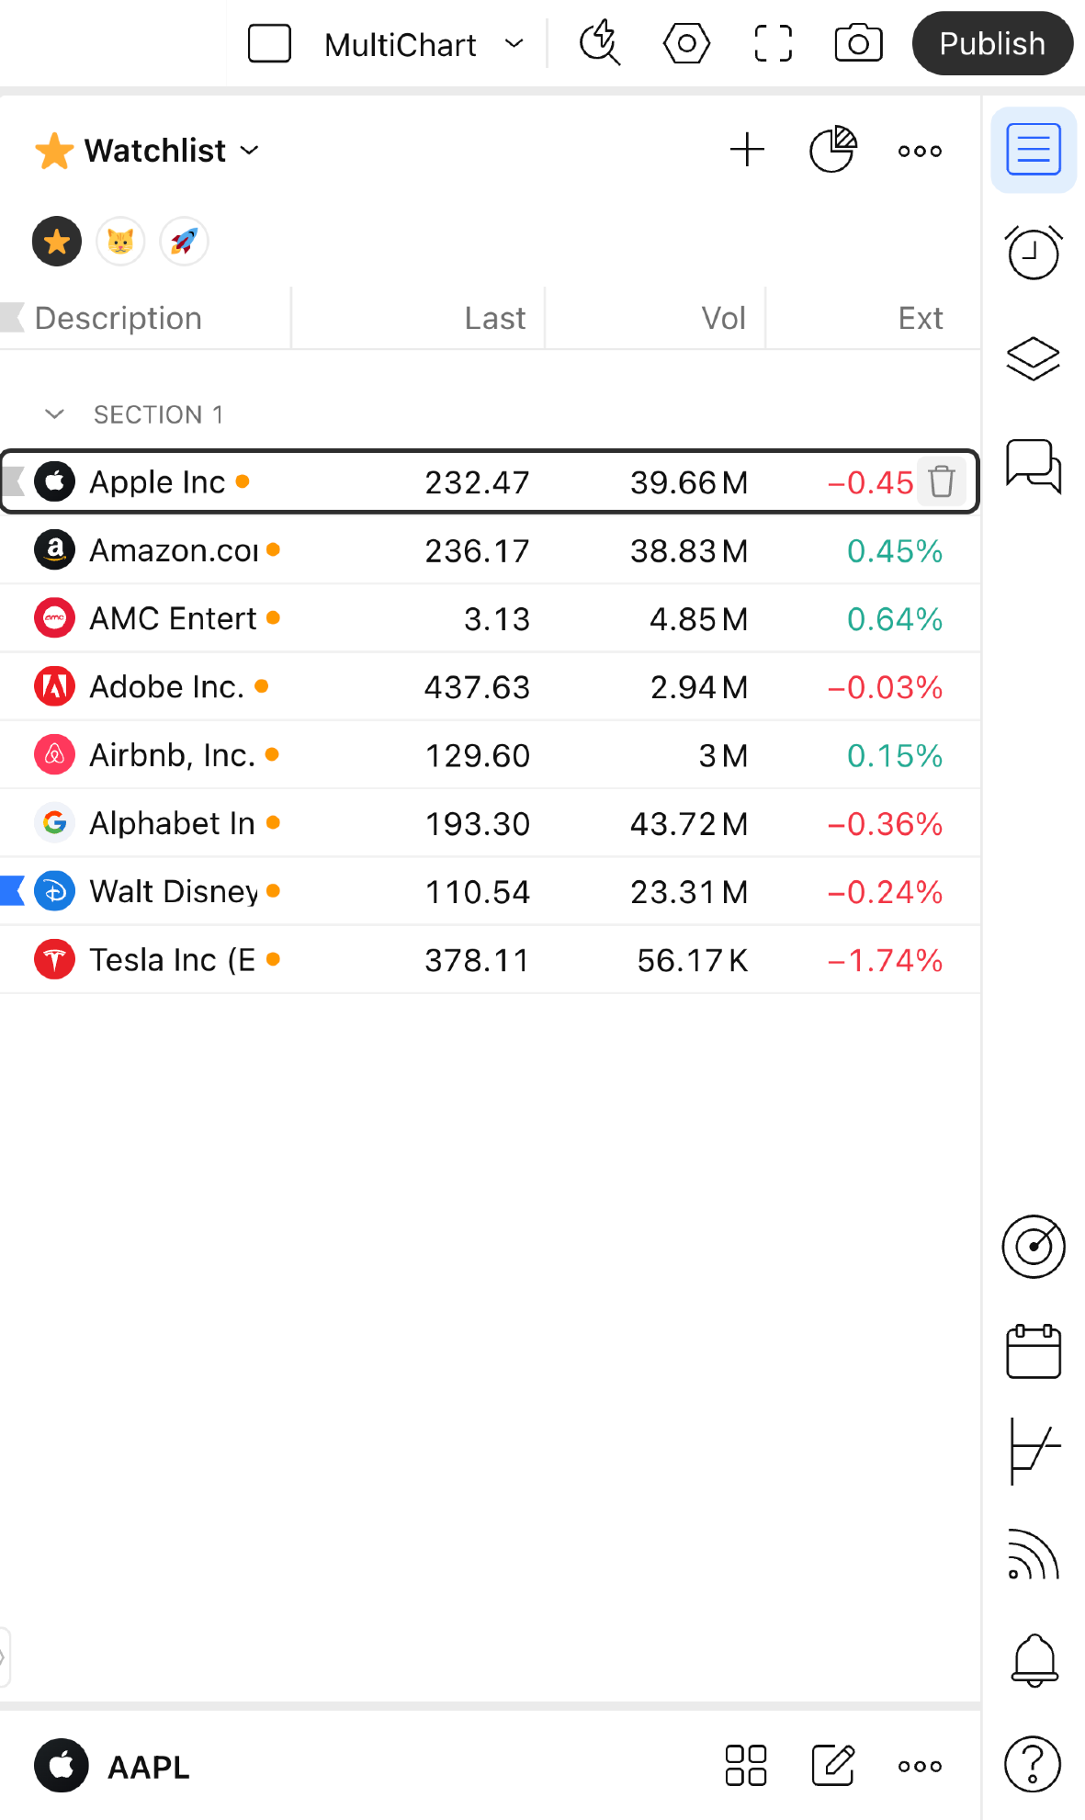Open the Alerts alarm clock panel
Viewport: 1085px width, 1820px height.
click(x=1034, y=252)
